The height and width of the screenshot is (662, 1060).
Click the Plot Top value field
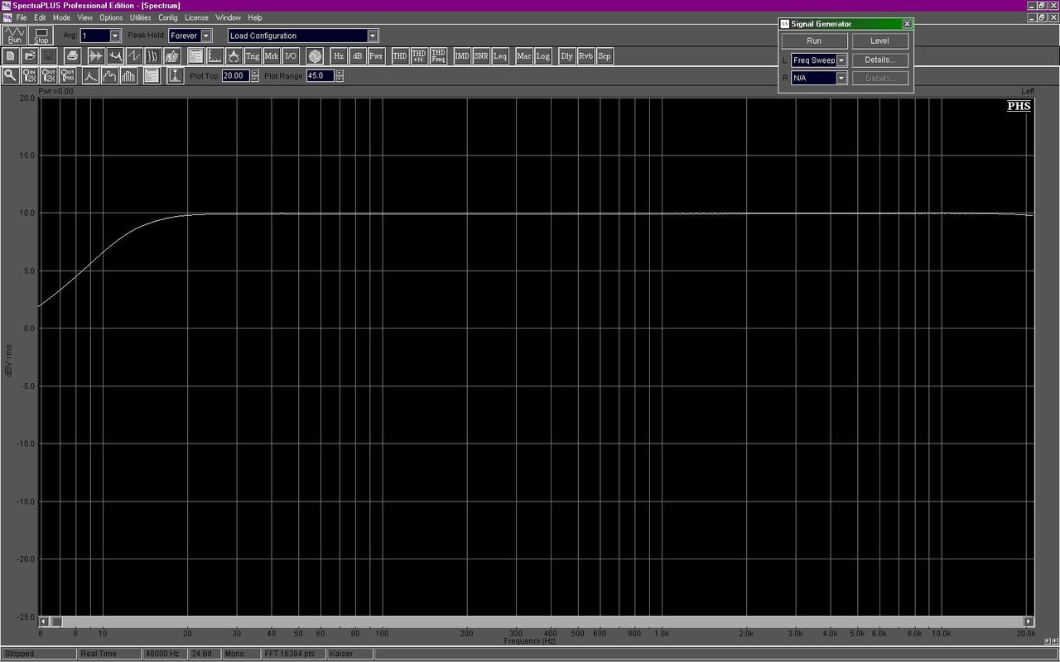click(235, 75)
